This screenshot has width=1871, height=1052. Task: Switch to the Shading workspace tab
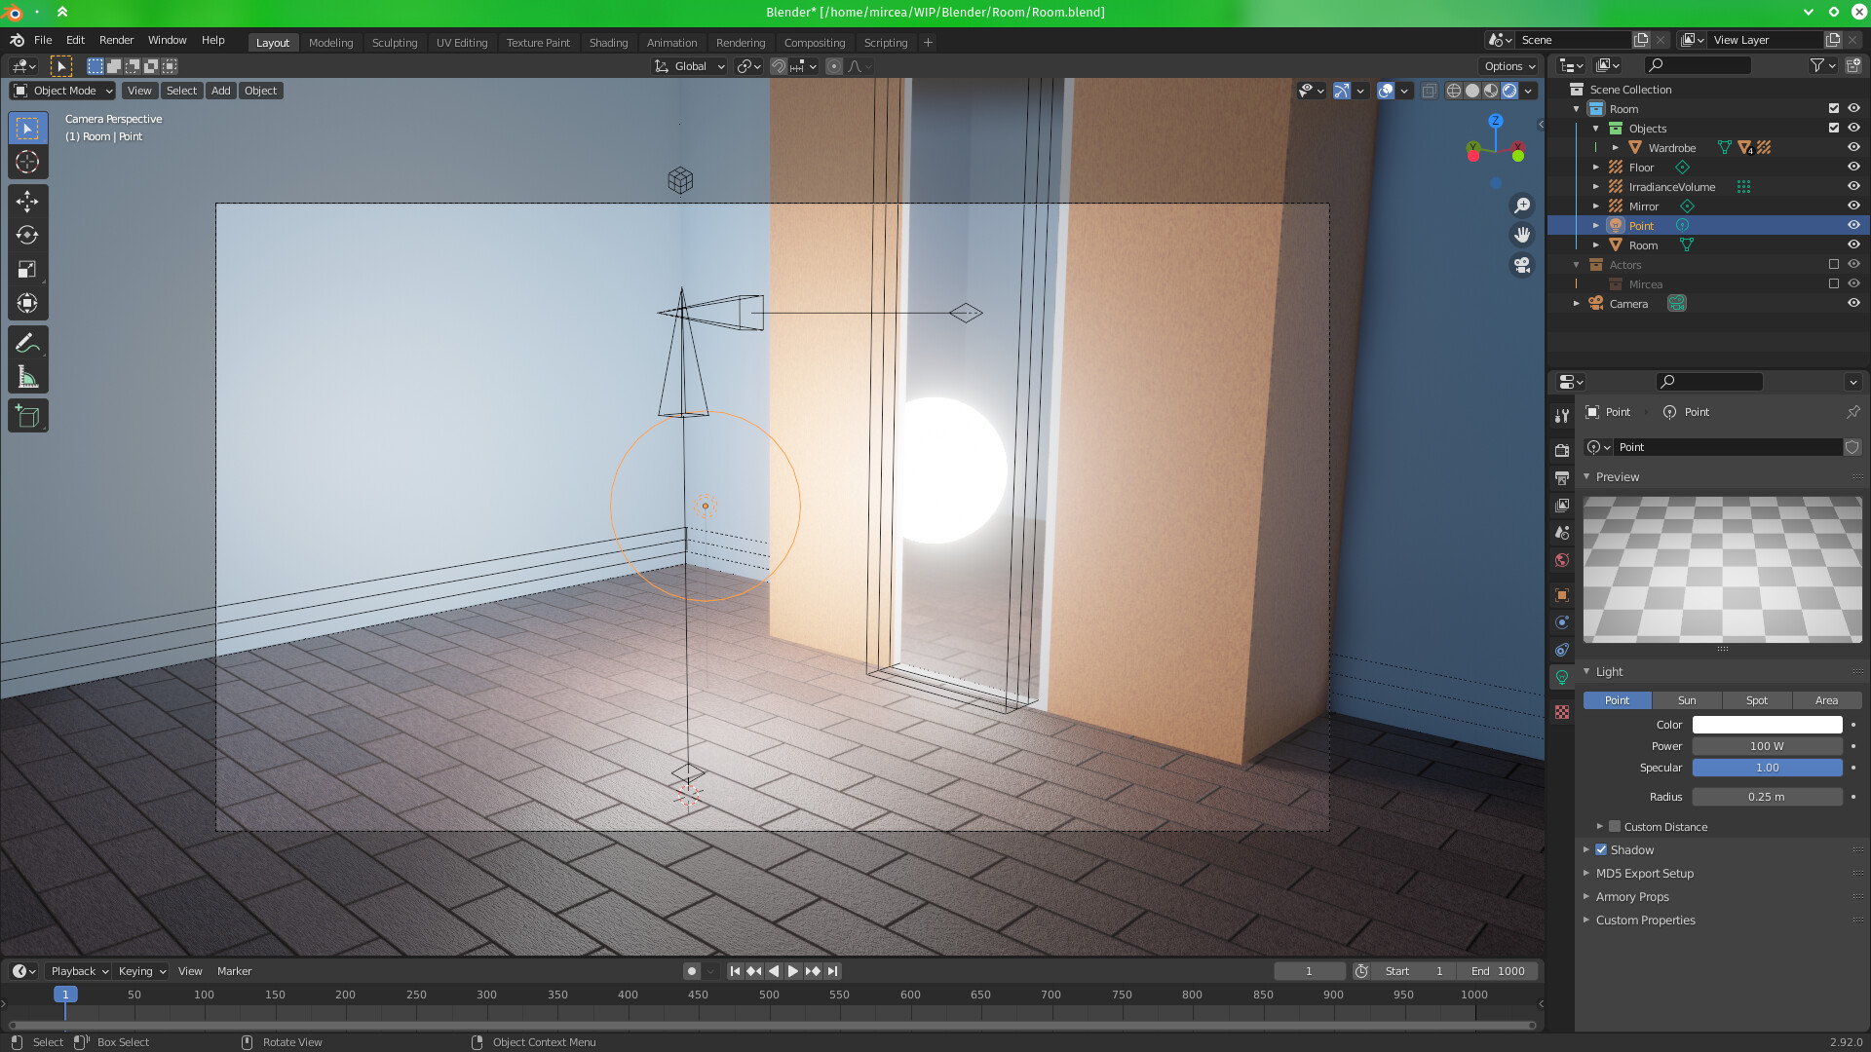click(608, 42)
